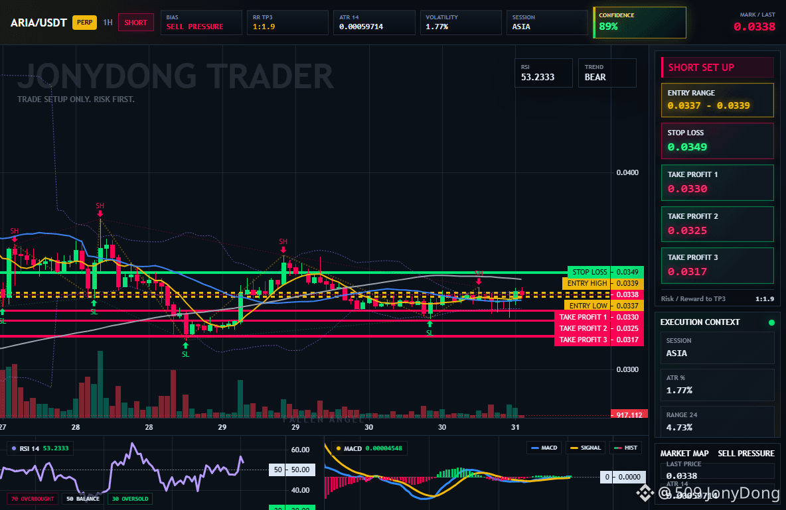Click the ENTRY LOW chart line label
This screenshot has width=786, height=510.
pos(588,306)
